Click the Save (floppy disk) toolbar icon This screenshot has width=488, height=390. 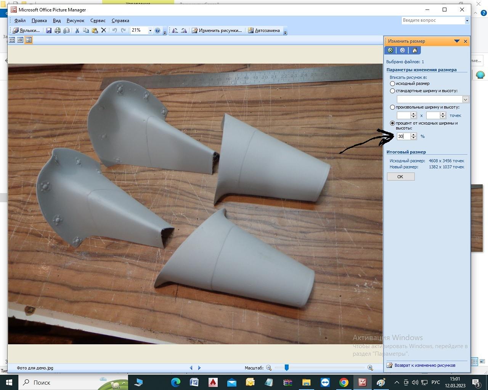[49, 30]
